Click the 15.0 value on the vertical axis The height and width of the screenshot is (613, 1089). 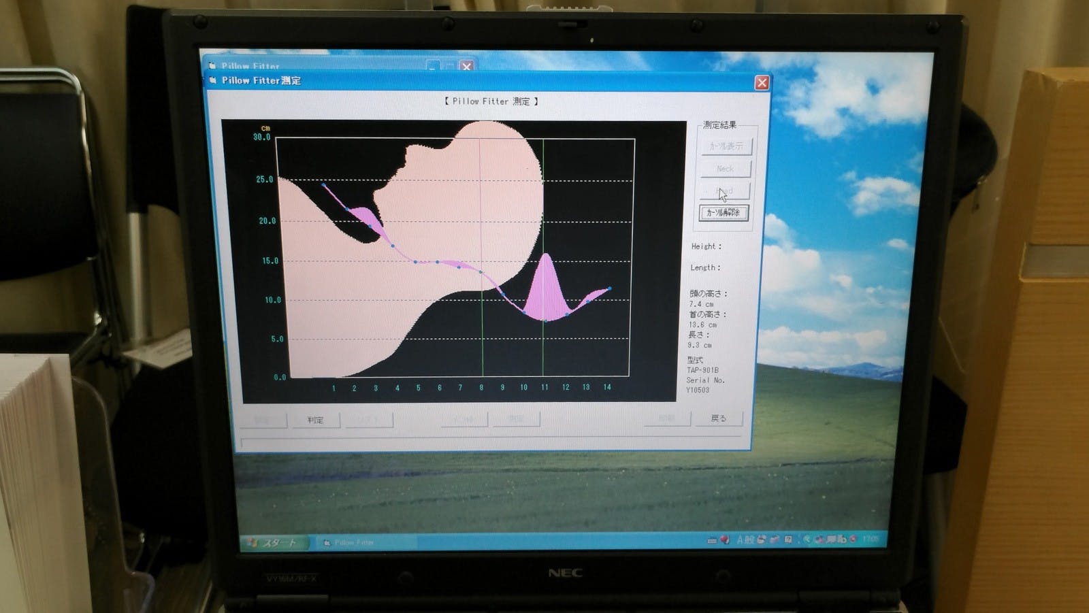pyautogui.click(x=270, y=261)
